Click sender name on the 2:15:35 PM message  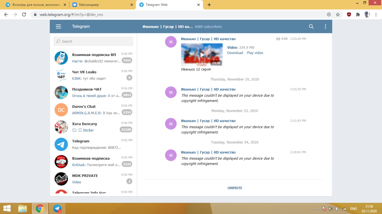coord(208,89)
